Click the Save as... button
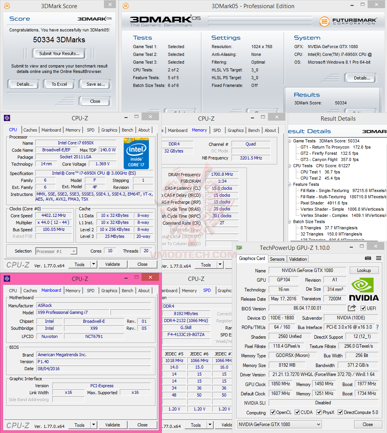Screen dimensions: 387x433 click(95, 84)
